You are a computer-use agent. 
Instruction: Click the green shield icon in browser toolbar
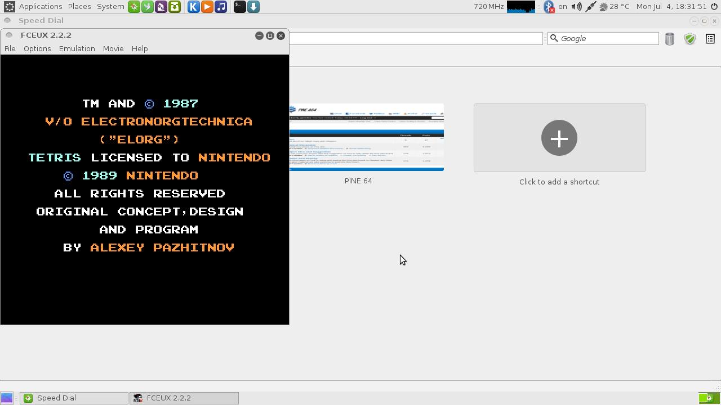689,39
